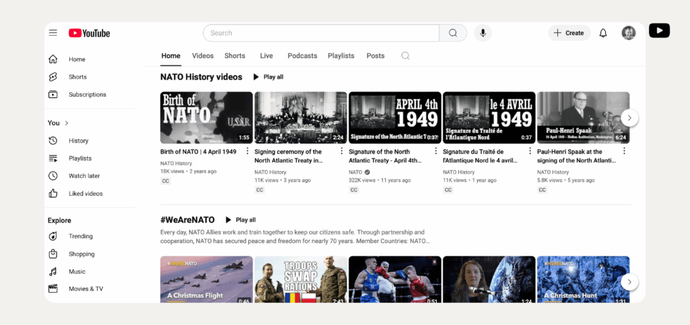The height and width of the screenshot is (325, 690).
Task: Show next NATO History videos with arrow
Action: (630, 118)
